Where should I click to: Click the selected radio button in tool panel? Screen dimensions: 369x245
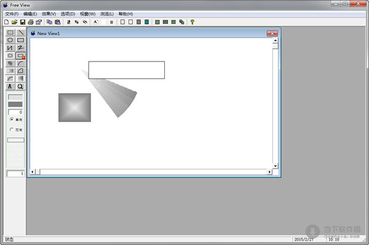[12, 119]
